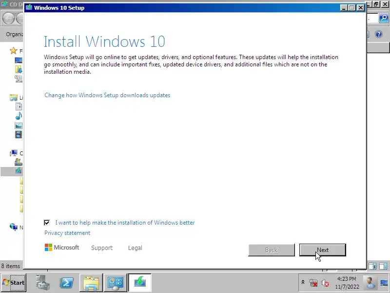Minimize the Windows 10 Setup window
This screenshot has height=293, width=390.
coord(344,8)
